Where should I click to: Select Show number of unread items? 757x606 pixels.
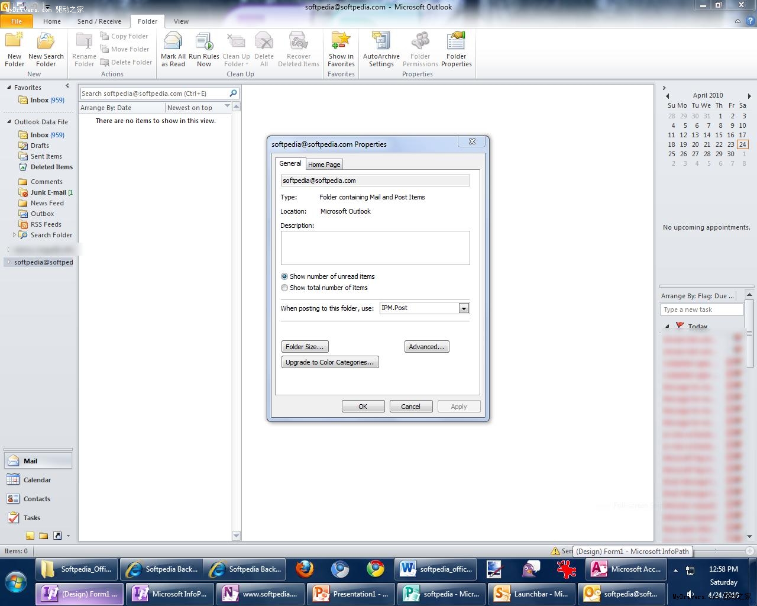click(x=284, y=276)
